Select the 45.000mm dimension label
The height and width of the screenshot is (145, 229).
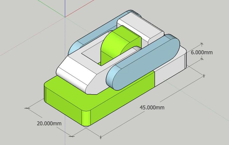[152, 107]
